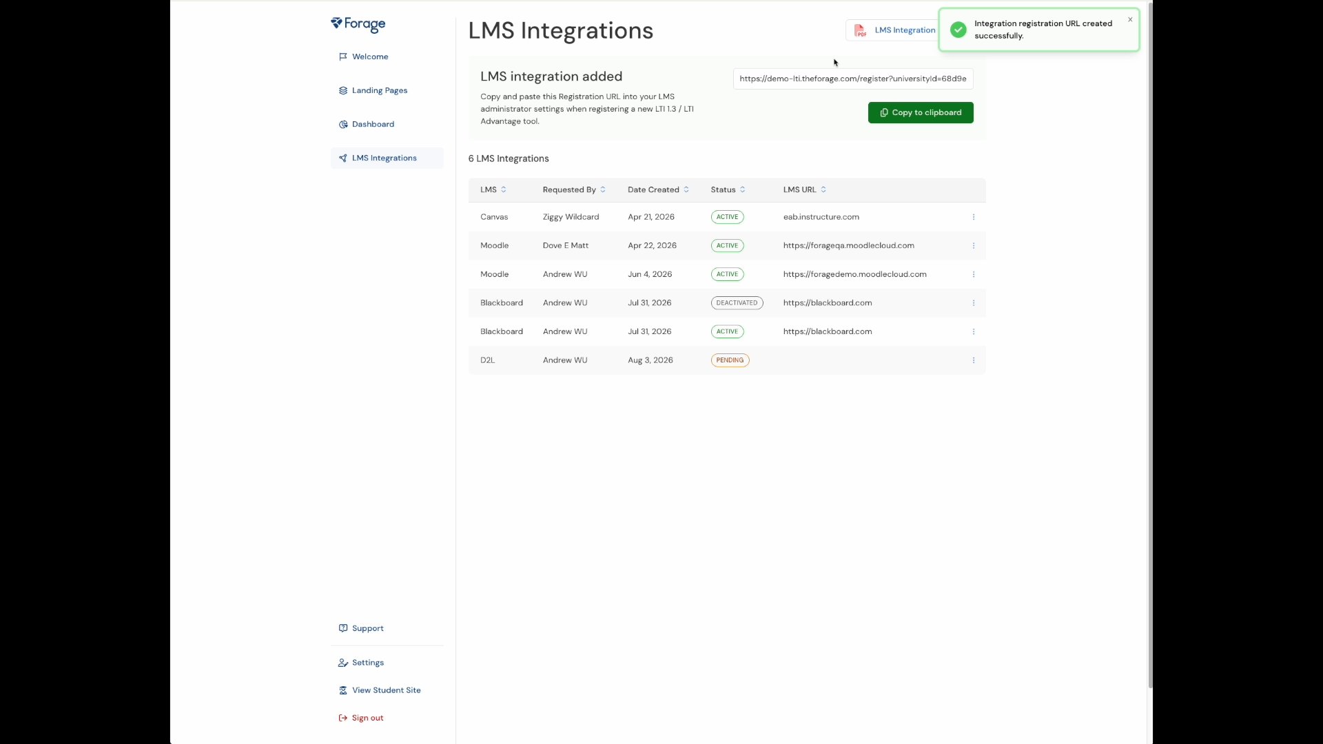Open actions menu for Canvas row
This screenshot has width=1323, height=744.
974,217
